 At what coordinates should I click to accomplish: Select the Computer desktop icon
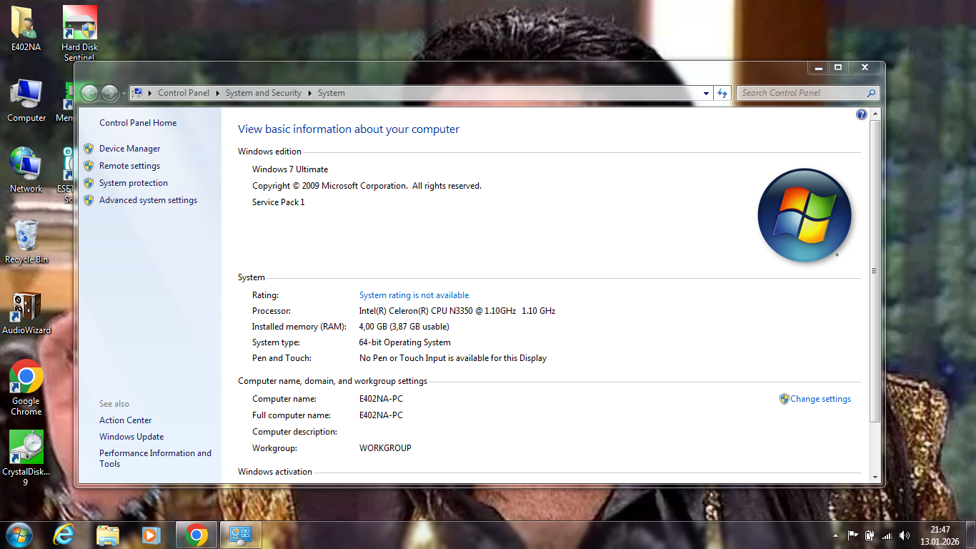point(26,100)
